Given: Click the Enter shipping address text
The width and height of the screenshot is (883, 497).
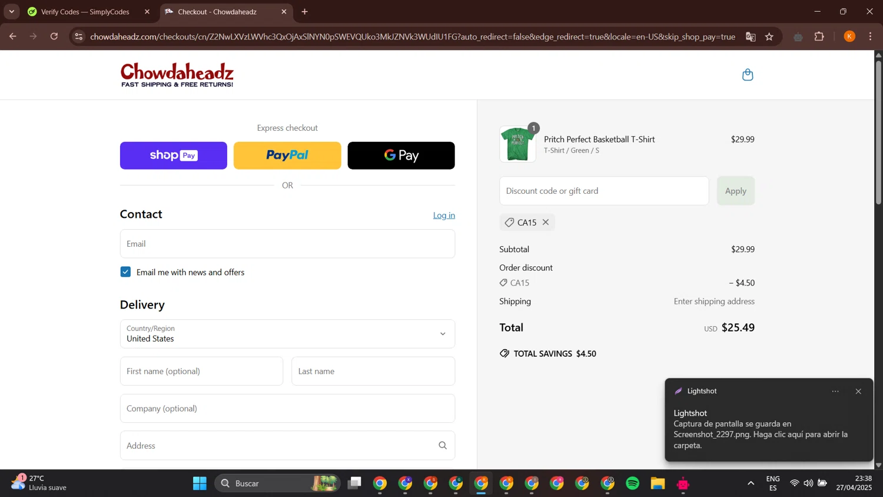Looking at the screenshot, I should coord(714,301).
